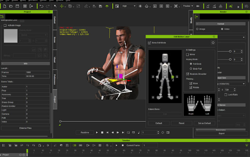Open Edit Motion Layer gear settings
Viewport: 250px width, 157px height.
pos(213,43)
